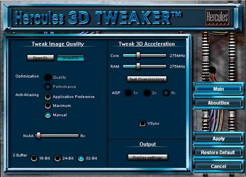This screenshot has width=246, height=177.
Task: Open Display settings under Output
Action: pos(148,157)
